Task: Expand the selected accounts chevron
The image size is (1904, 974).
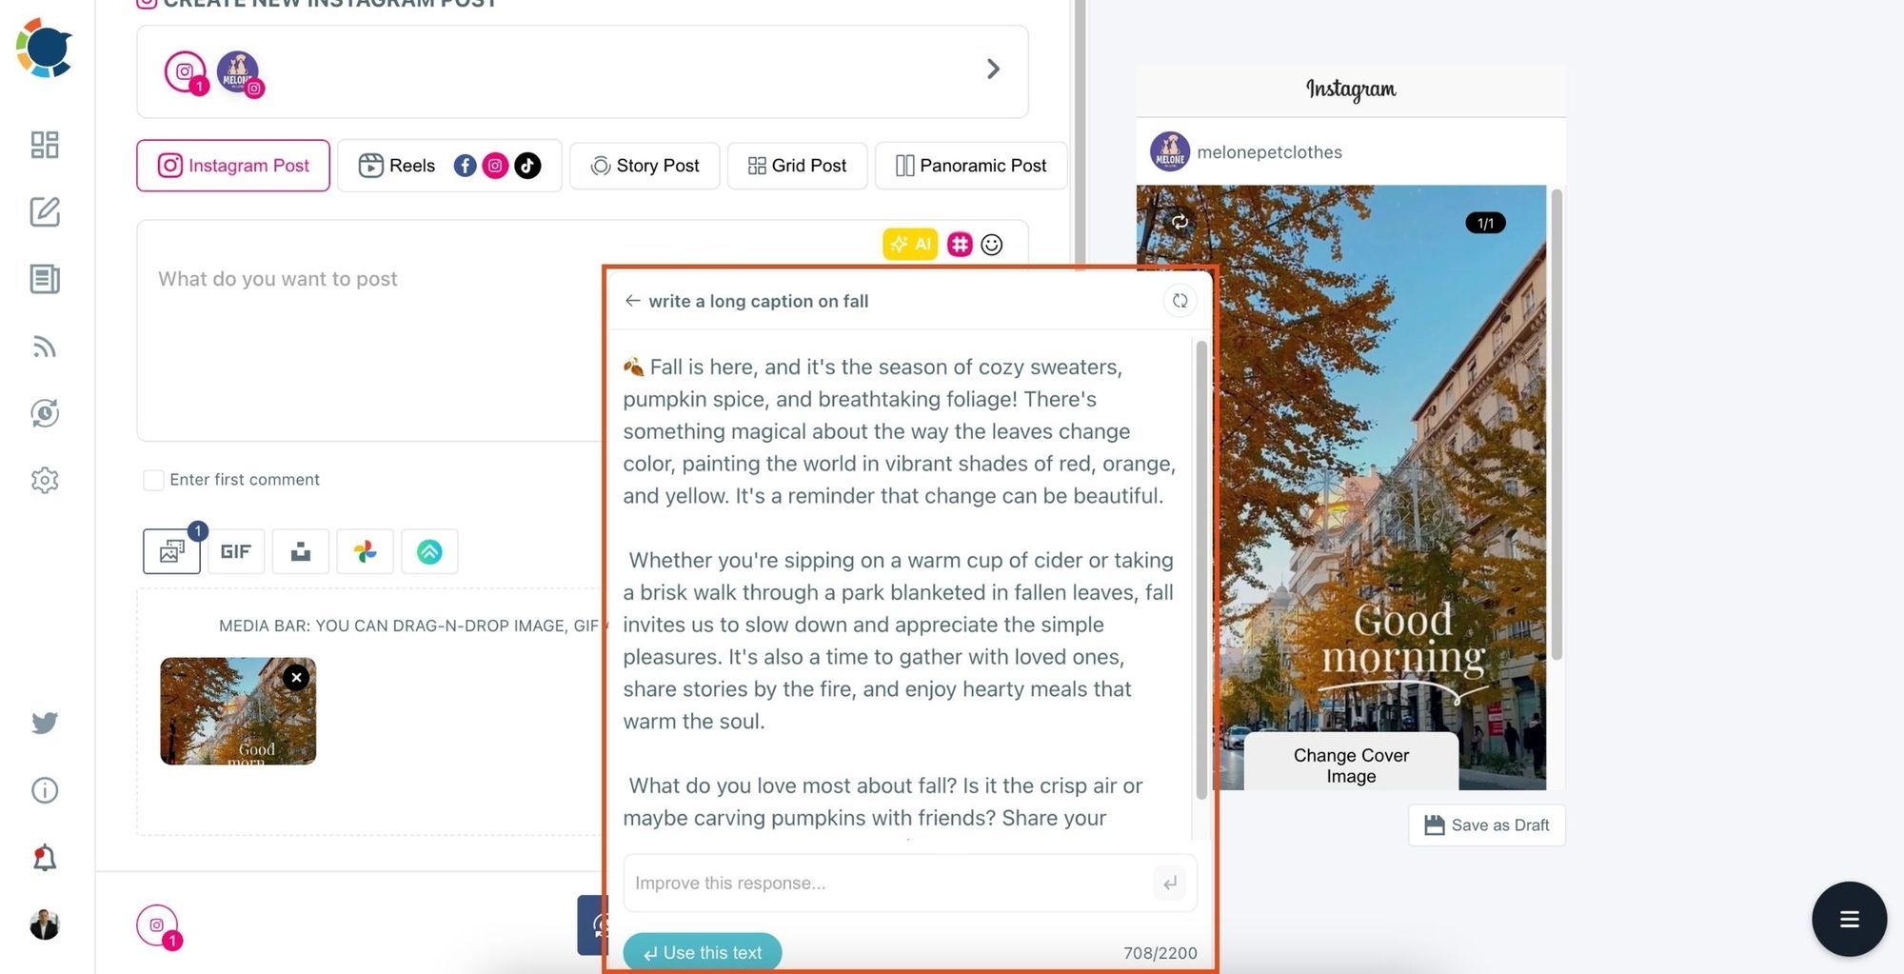Action: click(x=993, y=70)
